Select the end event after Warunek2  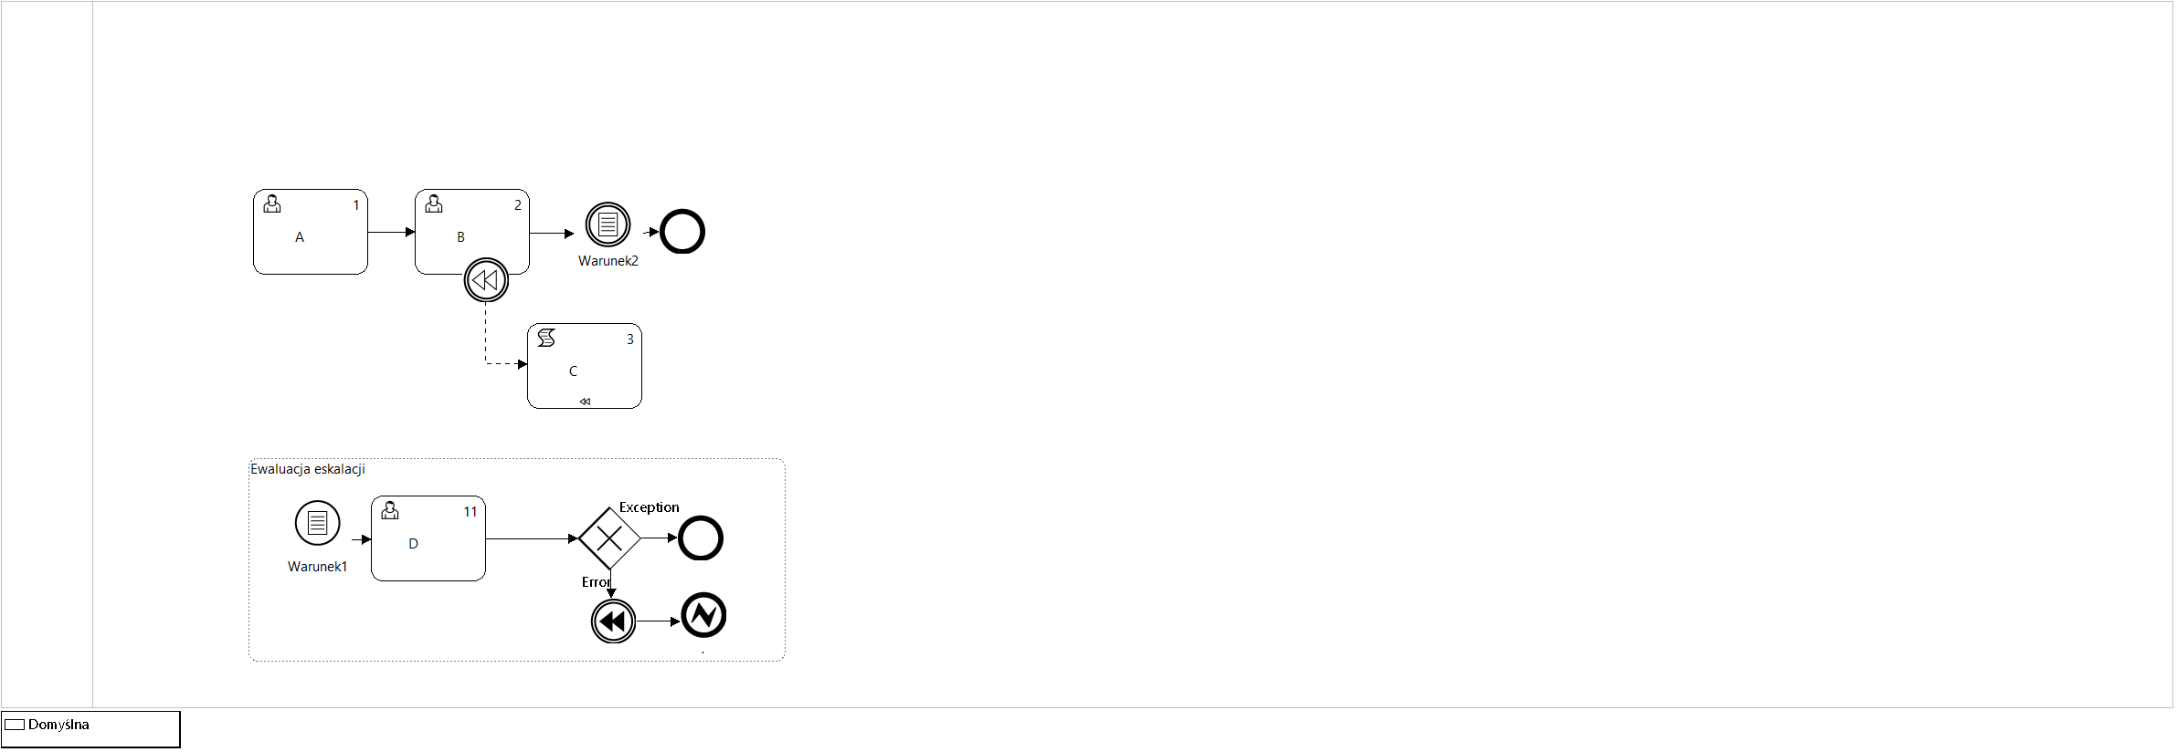[x=682, y=232]
